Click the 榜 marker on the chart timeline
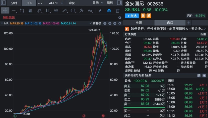Image resolution: width=208 pixels, height=118 pixels. point(103,116)
